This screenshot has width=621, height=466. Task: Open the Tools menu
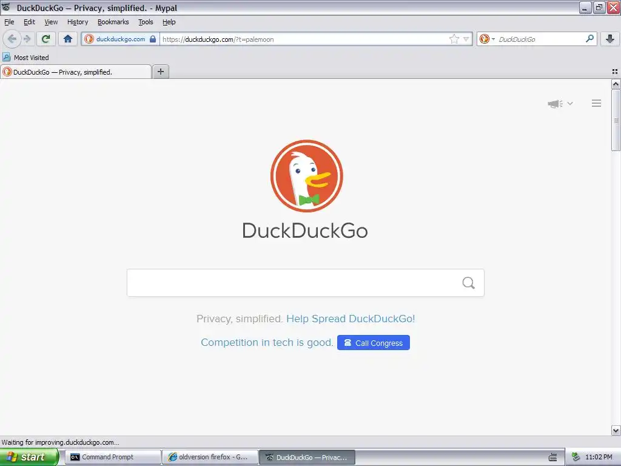[146, 22]
